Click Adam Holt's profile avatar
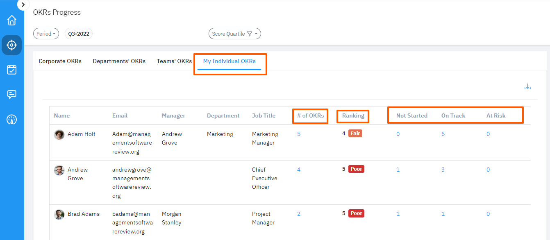 coord(59,134)
